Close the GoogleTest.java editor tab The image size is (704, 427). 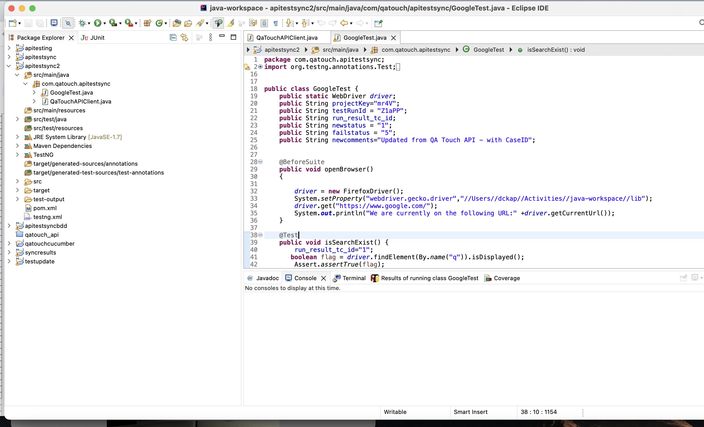pos(394,38)
